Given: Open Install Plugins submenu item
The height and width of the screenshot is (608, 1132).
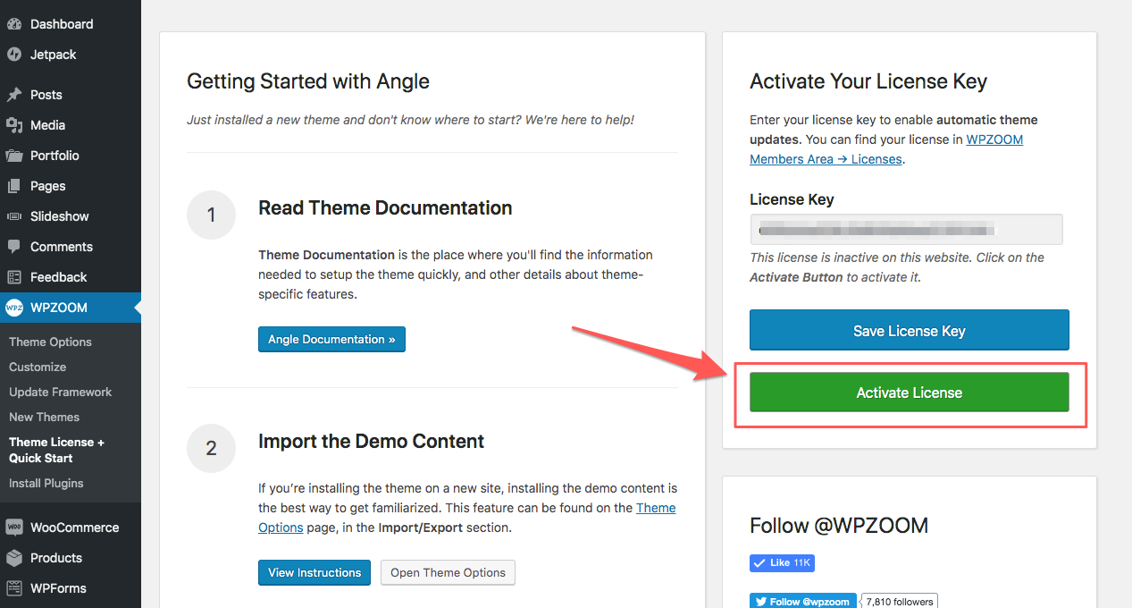Looking at the screenshot, I should point(46,483).
